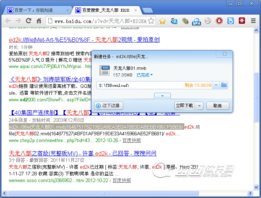The width and height of the screenshot is (261, 198).
Task: Click the 天龙八部01.rmvb RealMedia file icon
Action: tap(104, 70)
